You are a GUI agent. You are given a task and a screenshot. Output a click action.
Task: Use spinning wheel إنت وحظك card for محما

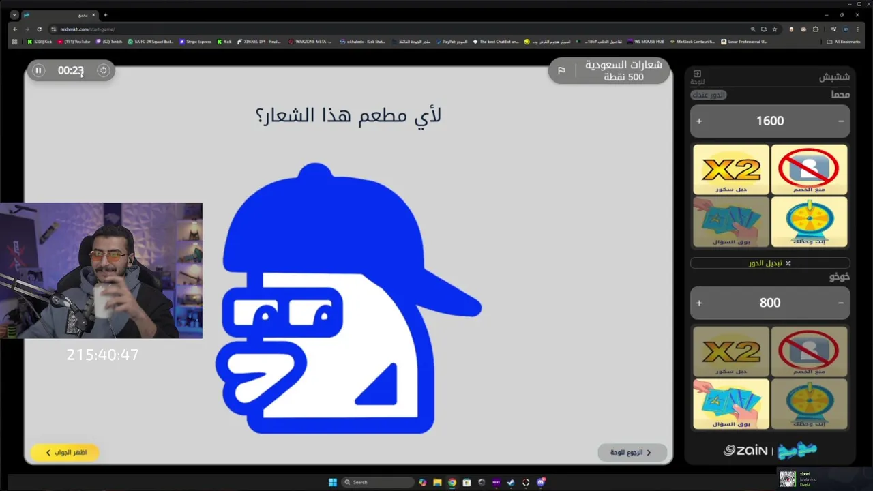pos(809,222)
